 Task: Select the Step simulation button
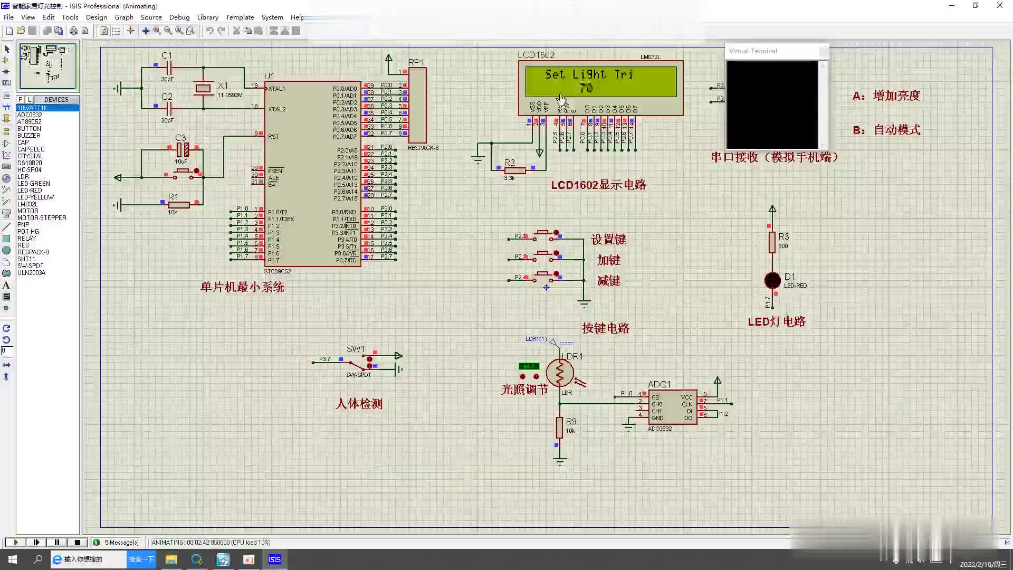click(35, 542)
